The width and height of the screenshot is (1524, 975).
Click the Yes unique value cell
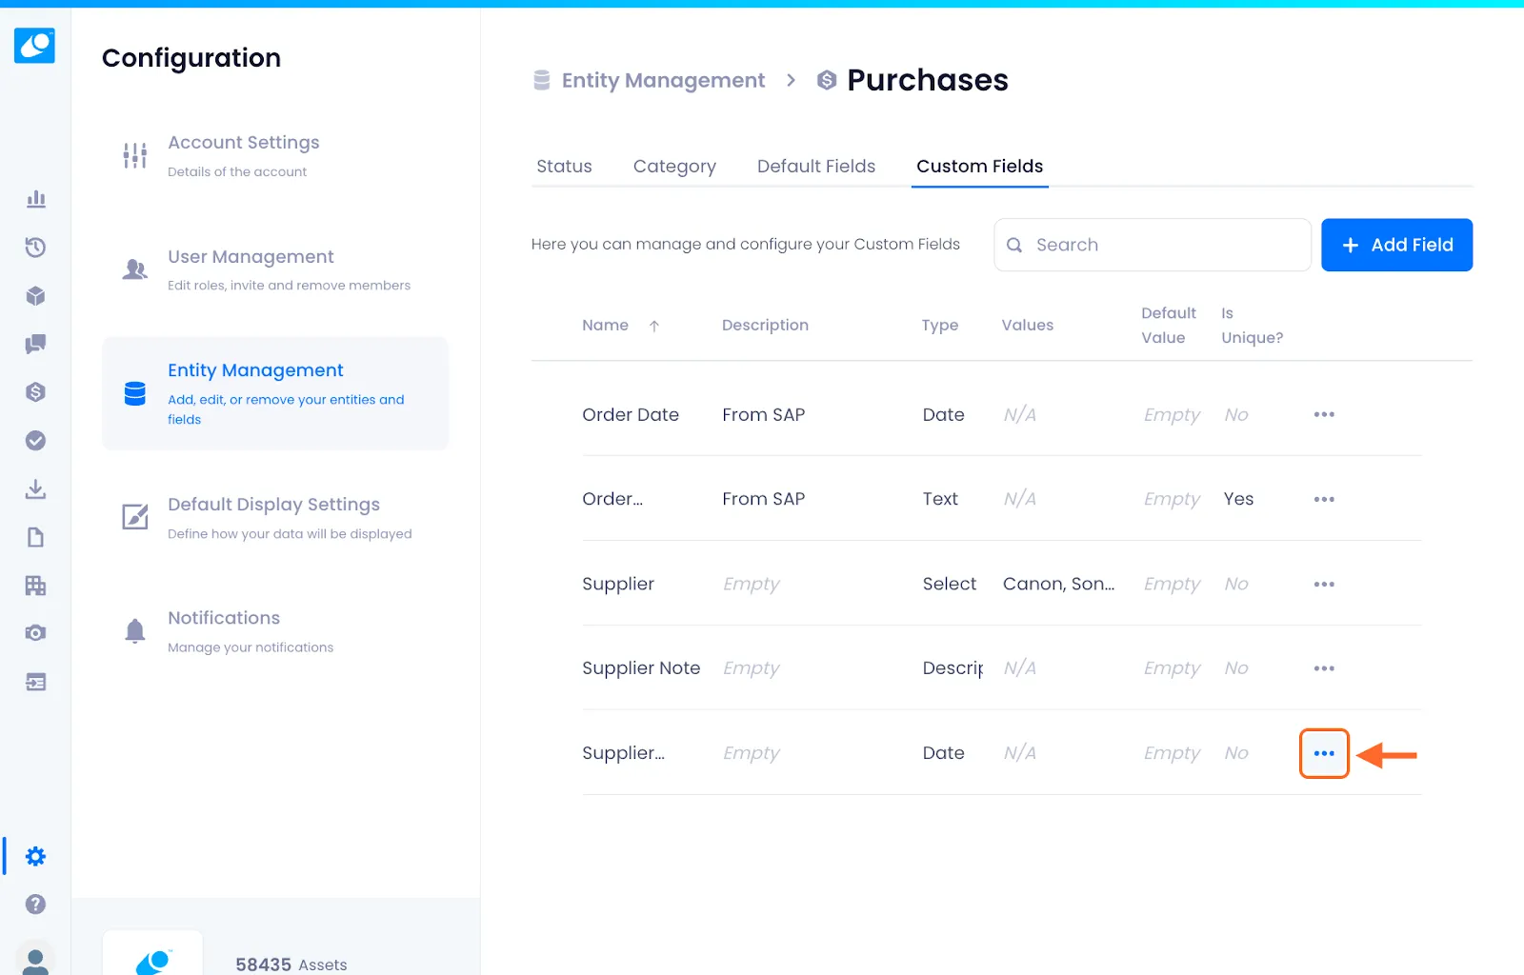[1238, 499]
